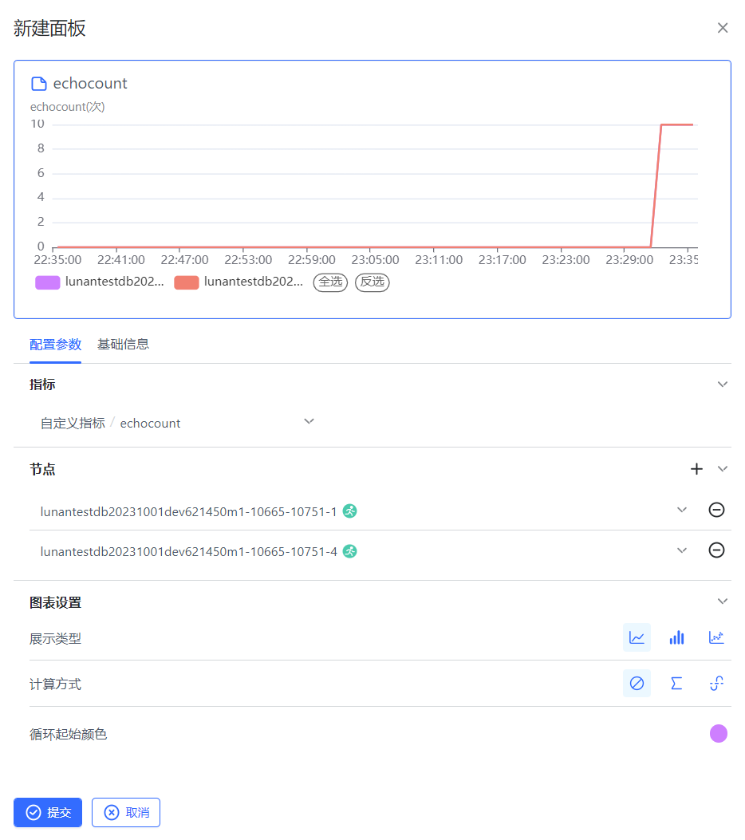Choose the integral calculation icon
The image size is (745, 840).
click(x=716, y=684)
